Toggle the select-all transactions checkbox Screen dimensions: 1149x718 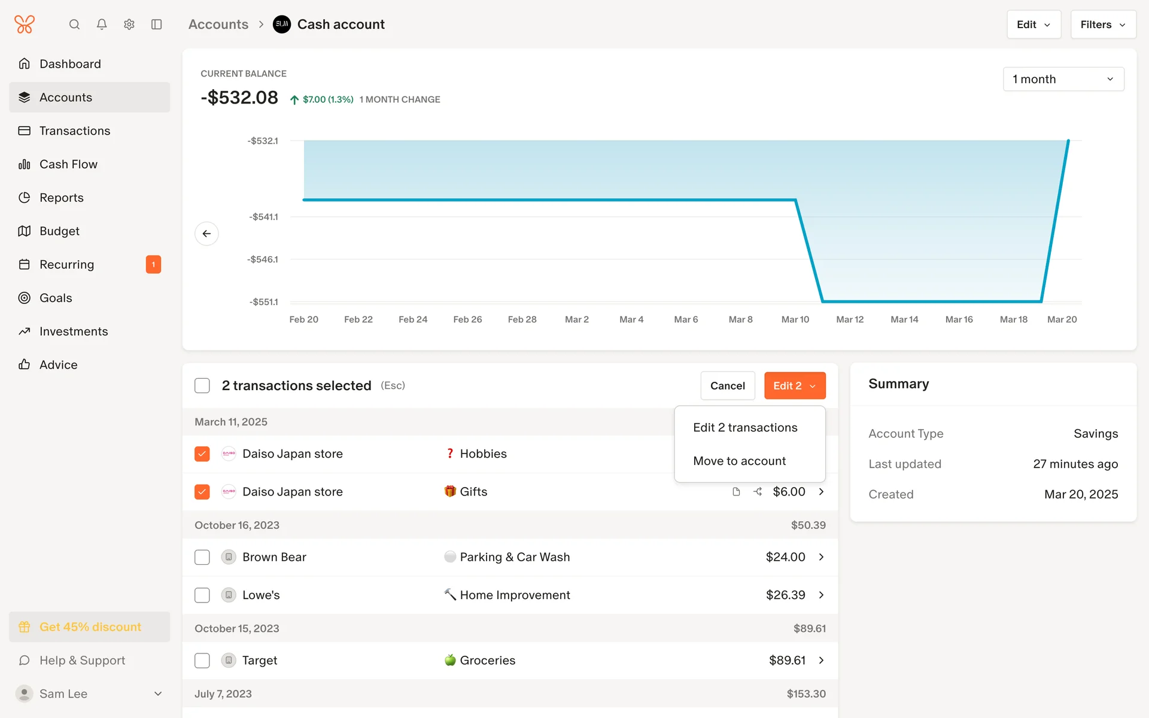click(202, 386)
